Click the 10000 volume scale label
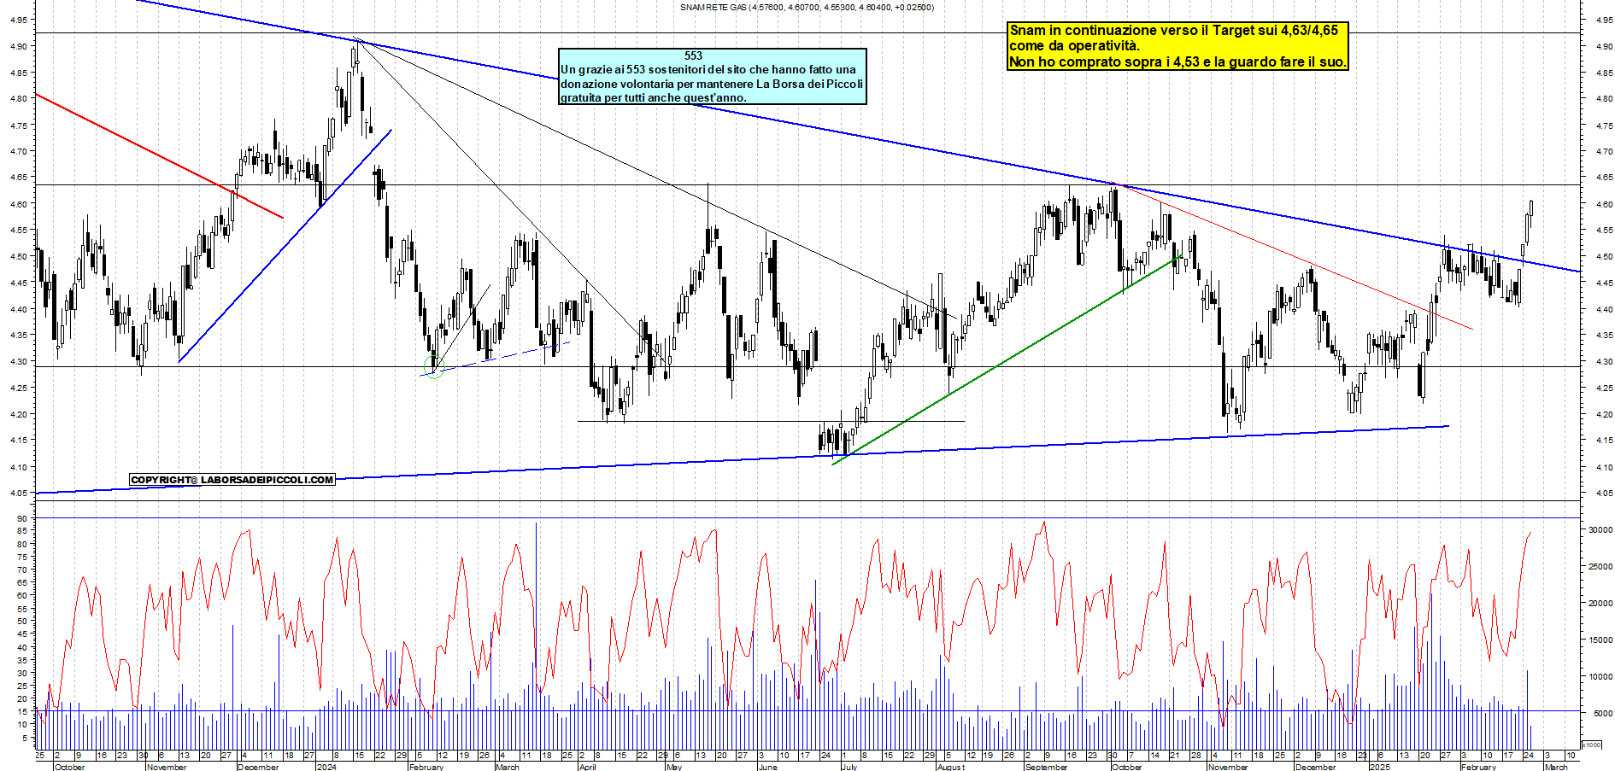Image resolution: width=1615 pixels, height=771 pixels. (x=1600, y=676)
